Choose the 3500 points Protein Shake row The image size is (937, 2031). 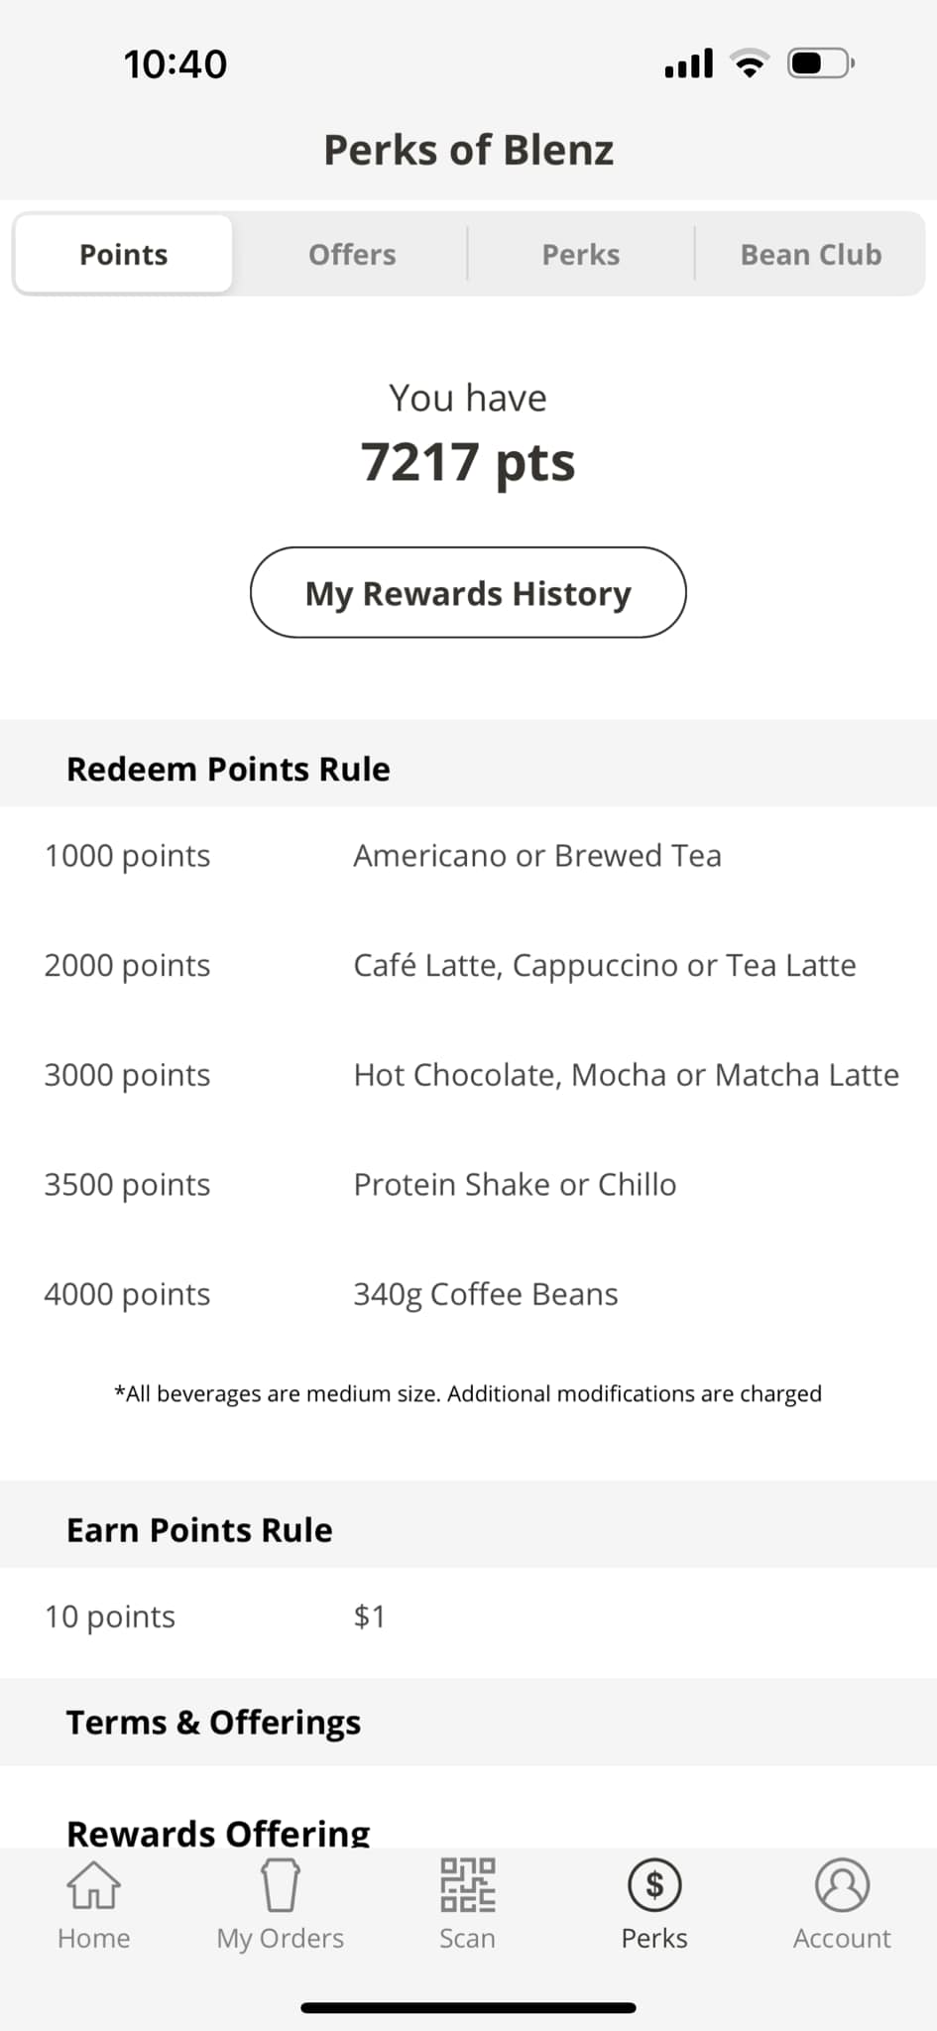coord(468,1184)
